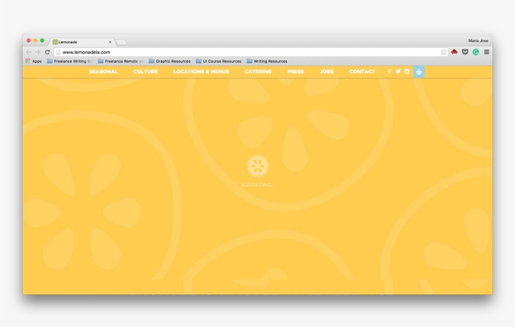
Task: Go to CULTURE menu item
Action: tap(146, 72)
